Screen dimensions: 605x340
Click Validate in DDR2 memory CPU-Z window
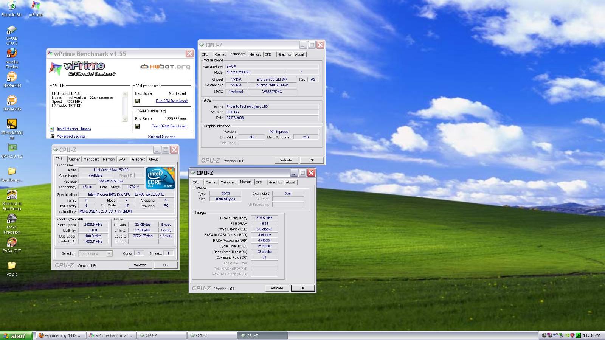[277, 288]
